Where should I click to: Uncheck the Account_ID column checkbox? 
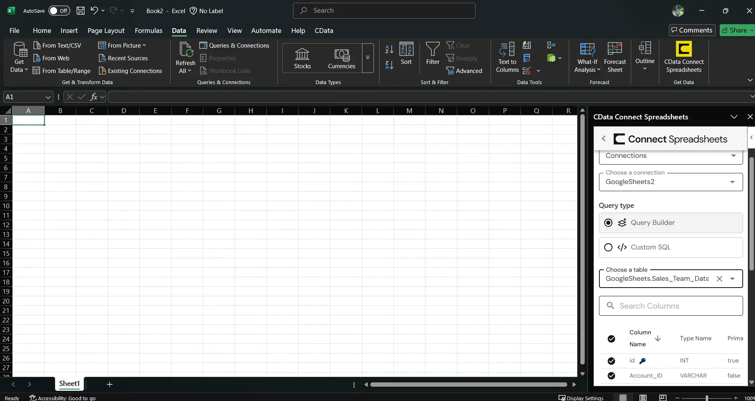611,376
